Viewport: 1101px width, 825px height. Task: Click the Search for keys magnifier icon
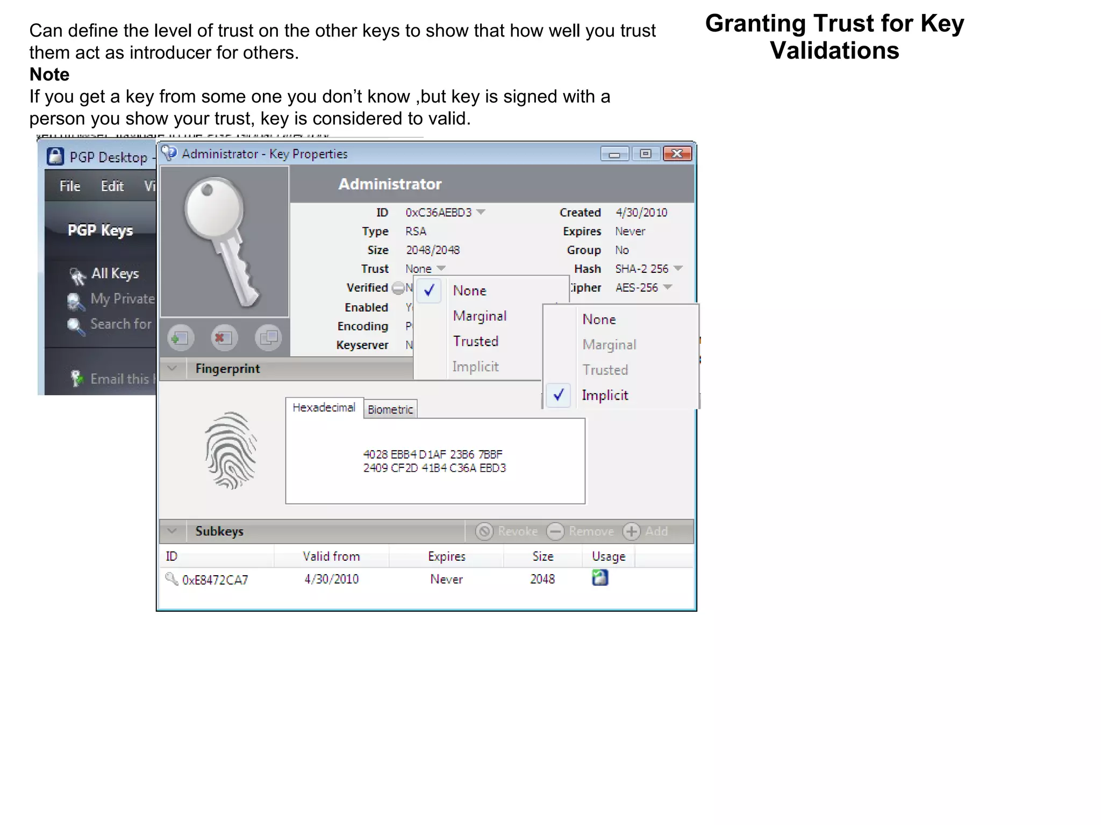pos(76,327)
